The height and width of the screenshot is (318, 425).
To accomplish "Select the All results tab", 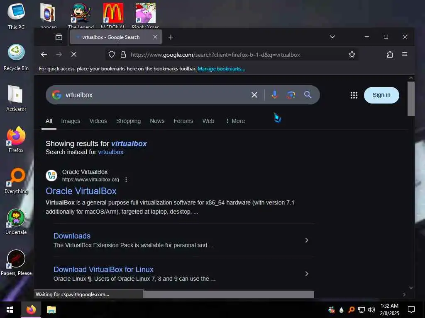I will pos(49,121).
